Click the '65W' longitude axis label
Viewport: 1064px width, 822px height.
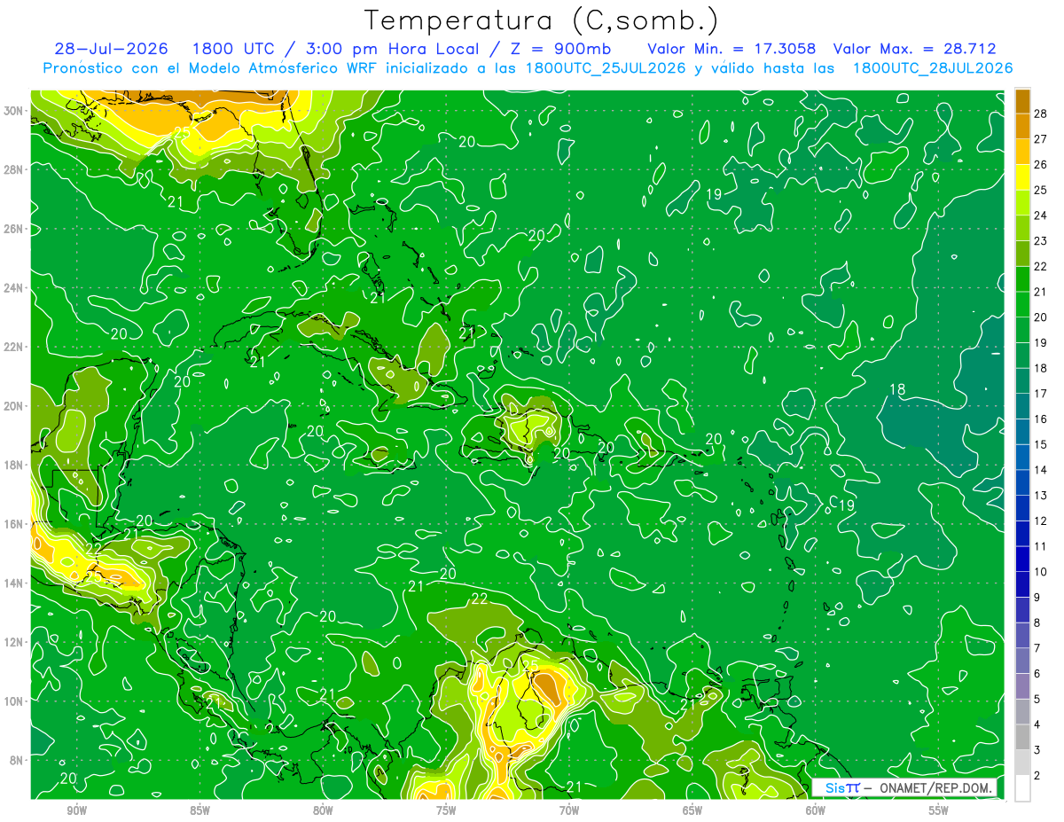pos(692,810)
